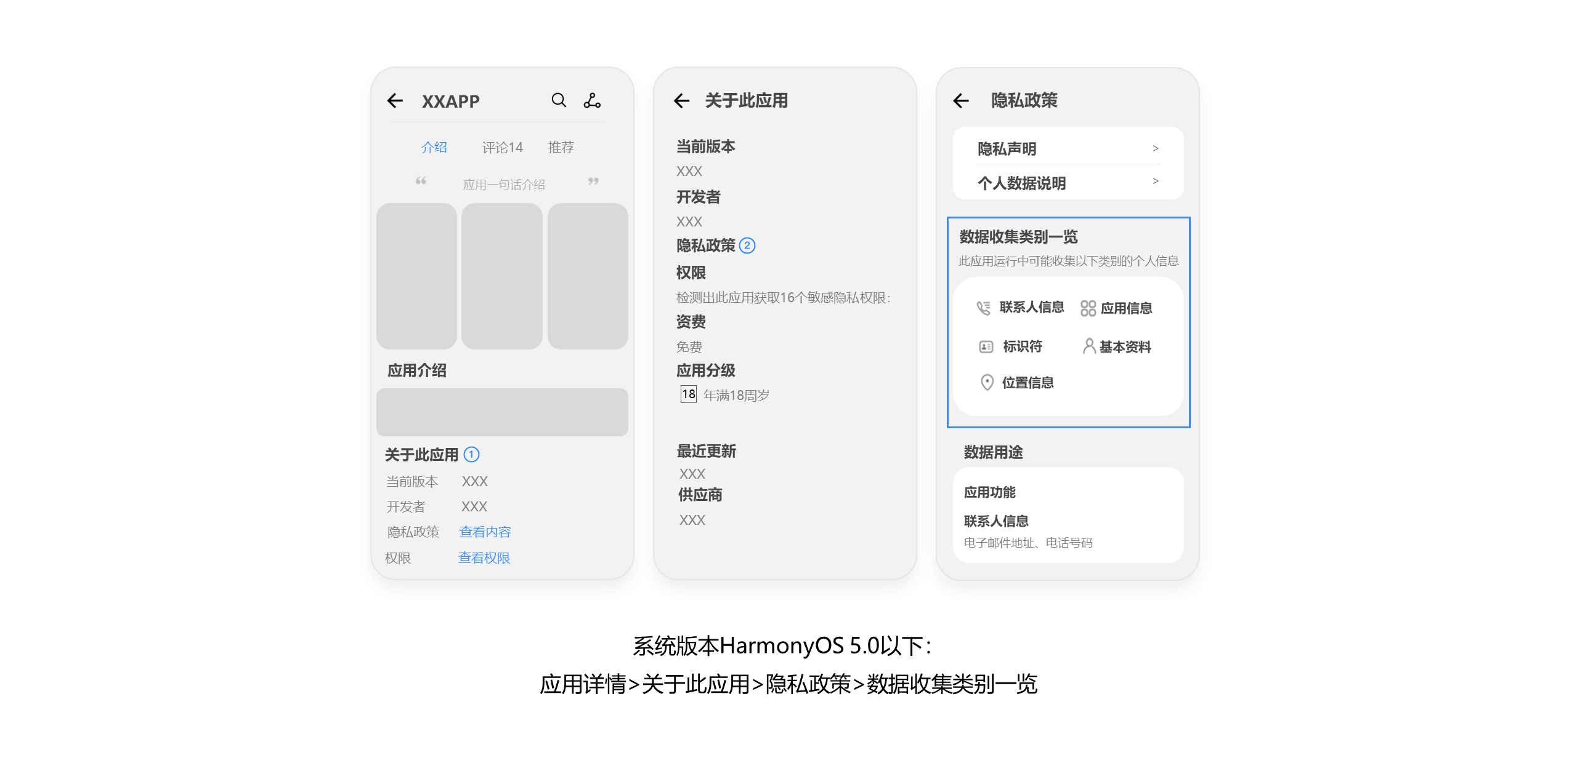Tap the 此应用运行中可能收集以下类别的个人信息 note
The width and height of the screenshot is (1577, 779).
tap(1068, 261)
